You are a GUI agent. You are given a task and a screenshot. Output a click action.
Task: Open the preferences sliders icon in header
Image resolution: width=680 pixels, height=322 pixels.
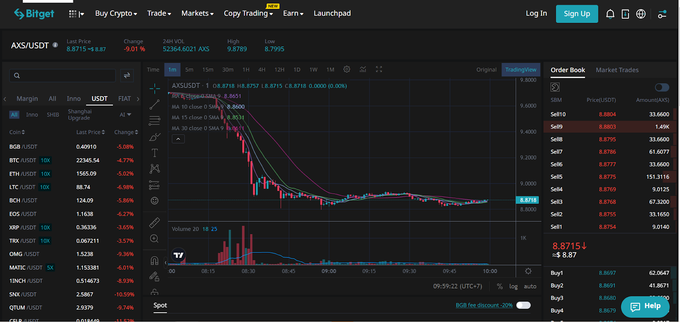pos(662,14)
